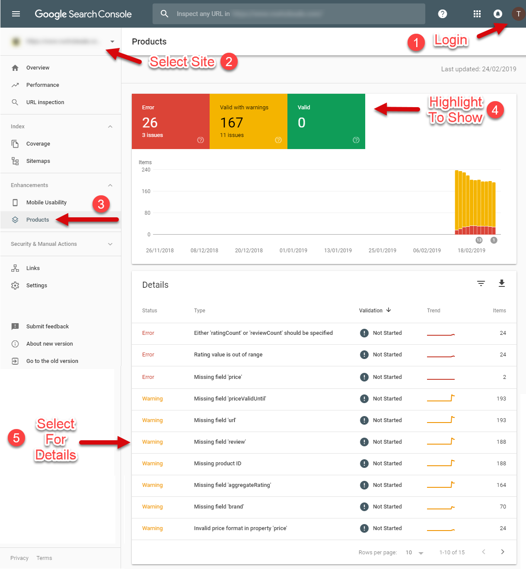
Task: Open the Sitemaps menu item
Action: (61, 161)
